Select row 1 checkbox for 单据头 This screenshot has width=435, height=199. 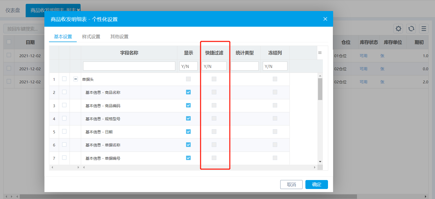[x=64, y=79]
